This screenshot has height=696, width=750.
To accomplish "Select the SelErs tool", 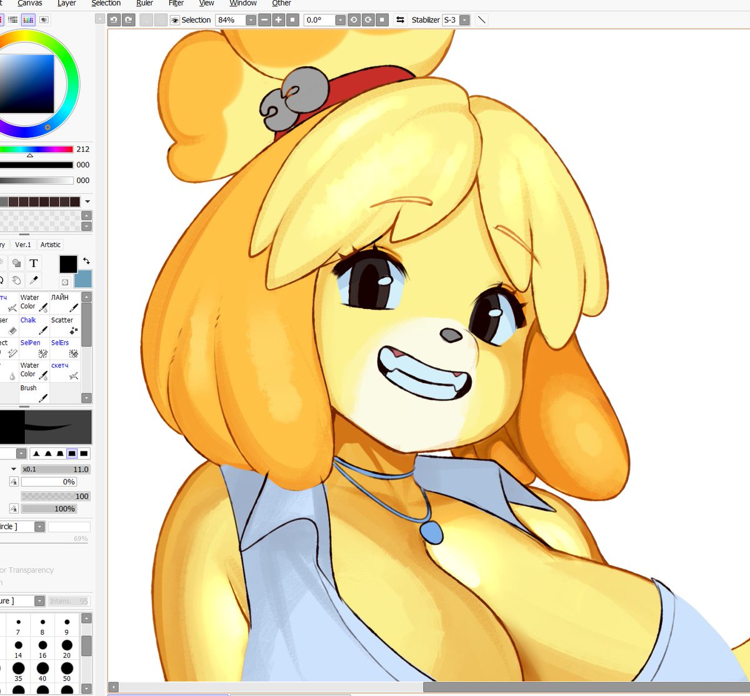I will click(x=65, y=348).
